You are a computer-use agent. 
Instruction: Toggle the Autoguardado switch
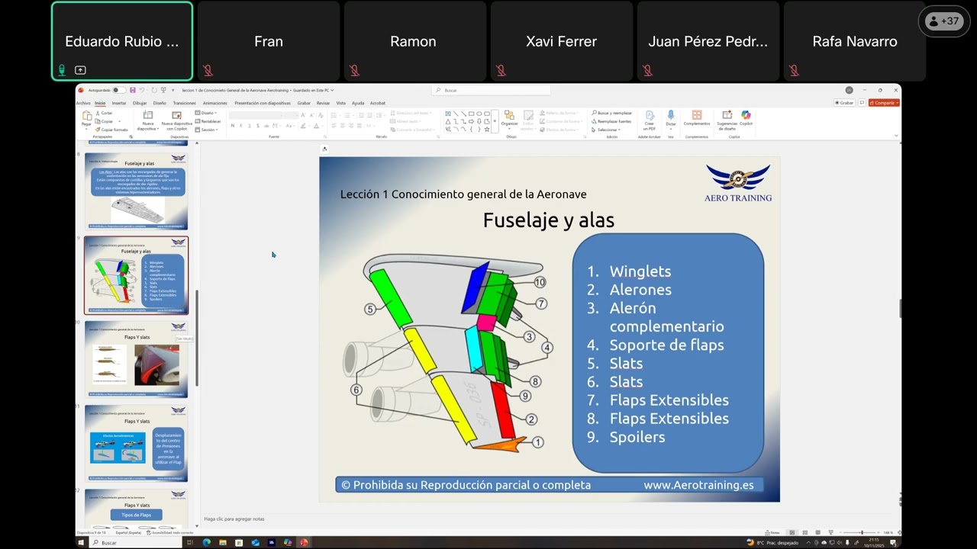click(x=118, y=90)
